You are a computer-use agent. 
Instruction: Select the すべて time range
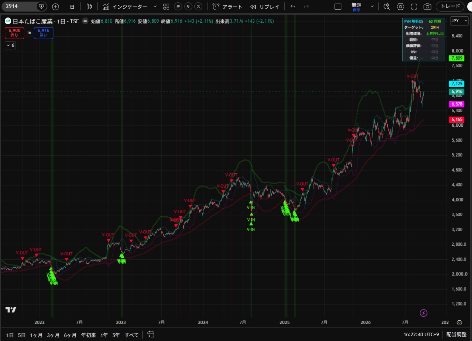point(131,335)
